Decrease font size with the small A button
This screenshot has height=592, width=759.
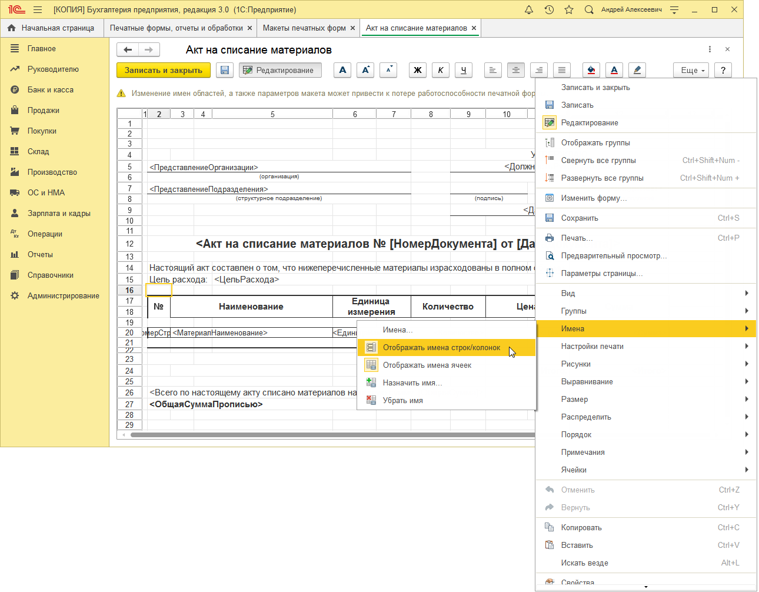(x=388, y=70)
